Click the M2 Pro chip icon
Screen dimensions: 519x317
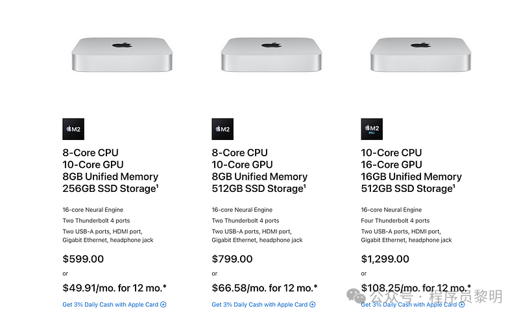pos(372,129)
